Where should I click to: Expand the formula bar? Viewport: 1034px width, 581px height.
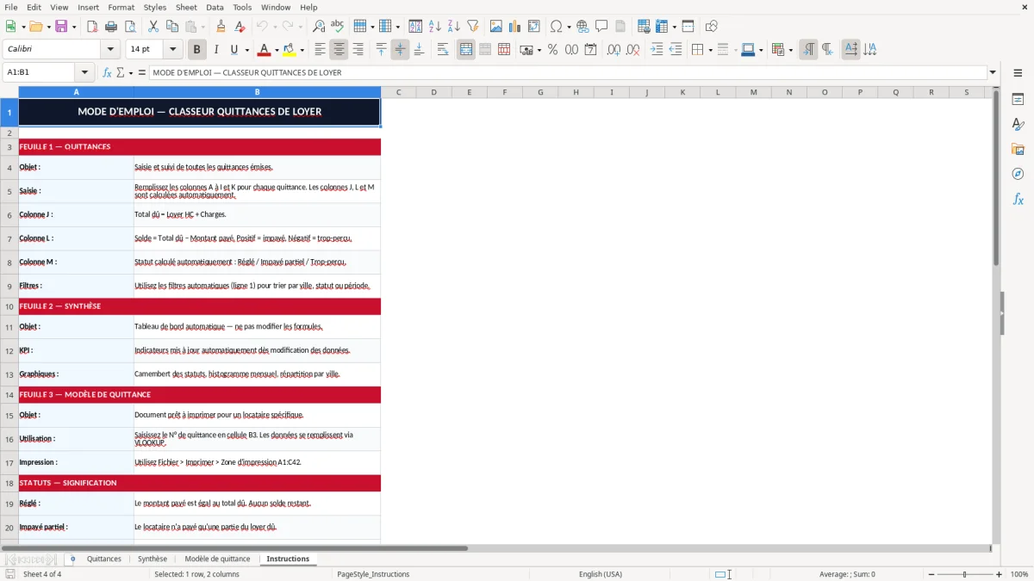[x=993, y=73]
